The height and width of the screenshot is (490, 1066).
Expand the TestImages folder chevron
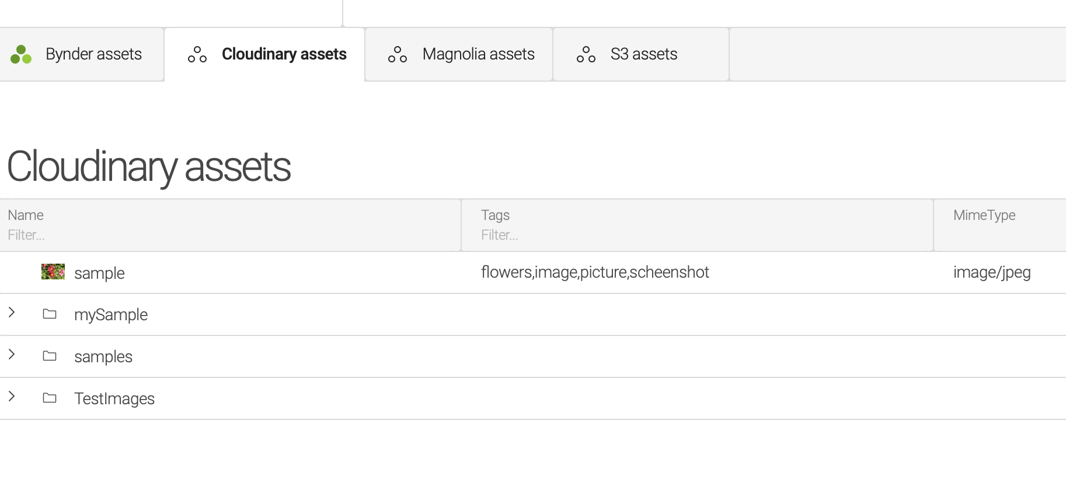point(12,397)
